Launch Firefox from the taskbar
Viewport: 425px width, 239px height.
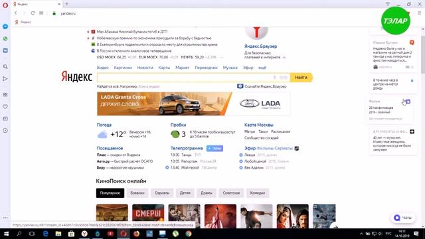point(136,234)
